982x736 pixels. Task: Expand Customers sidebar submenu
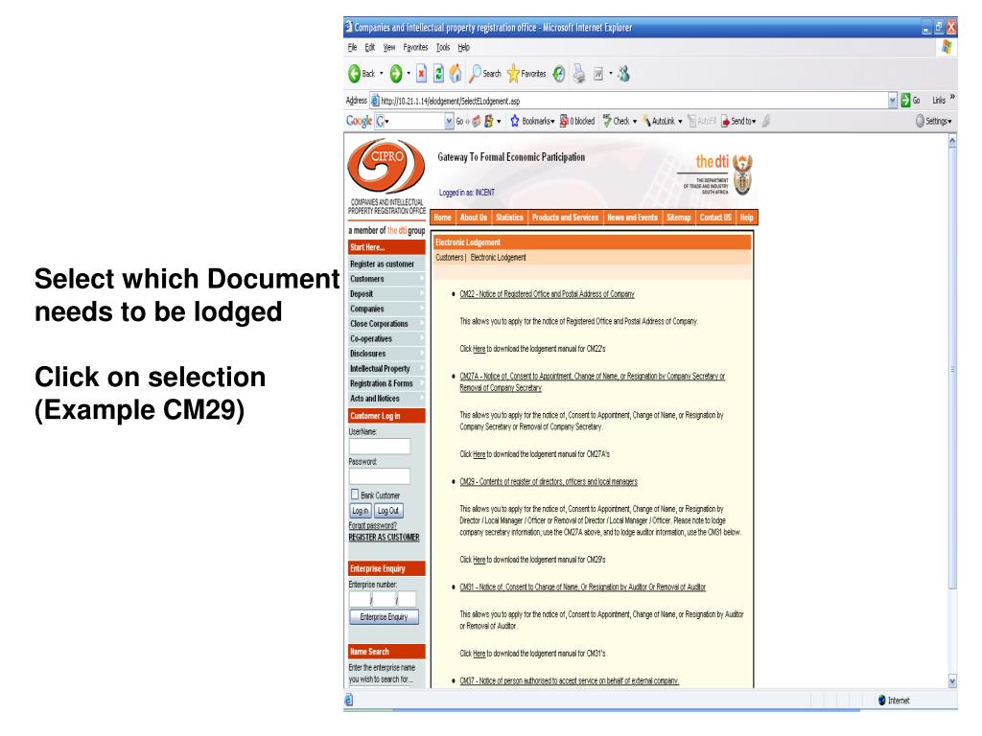click(x=423, y=279)
